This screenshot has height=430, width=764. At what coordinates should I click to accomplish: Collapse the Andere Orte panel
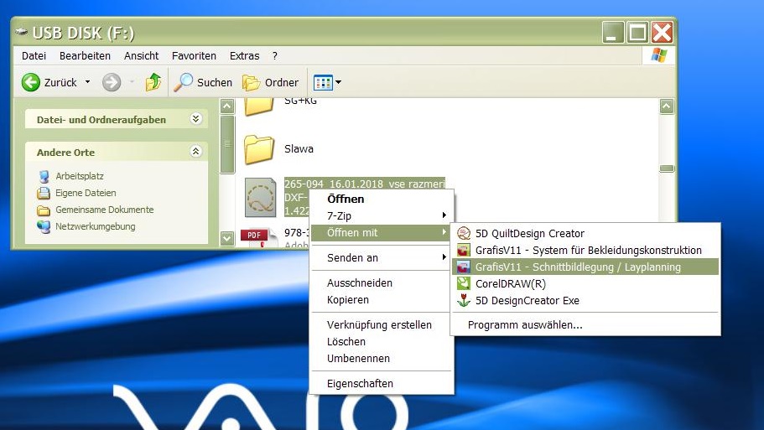[x=196, y=152]
